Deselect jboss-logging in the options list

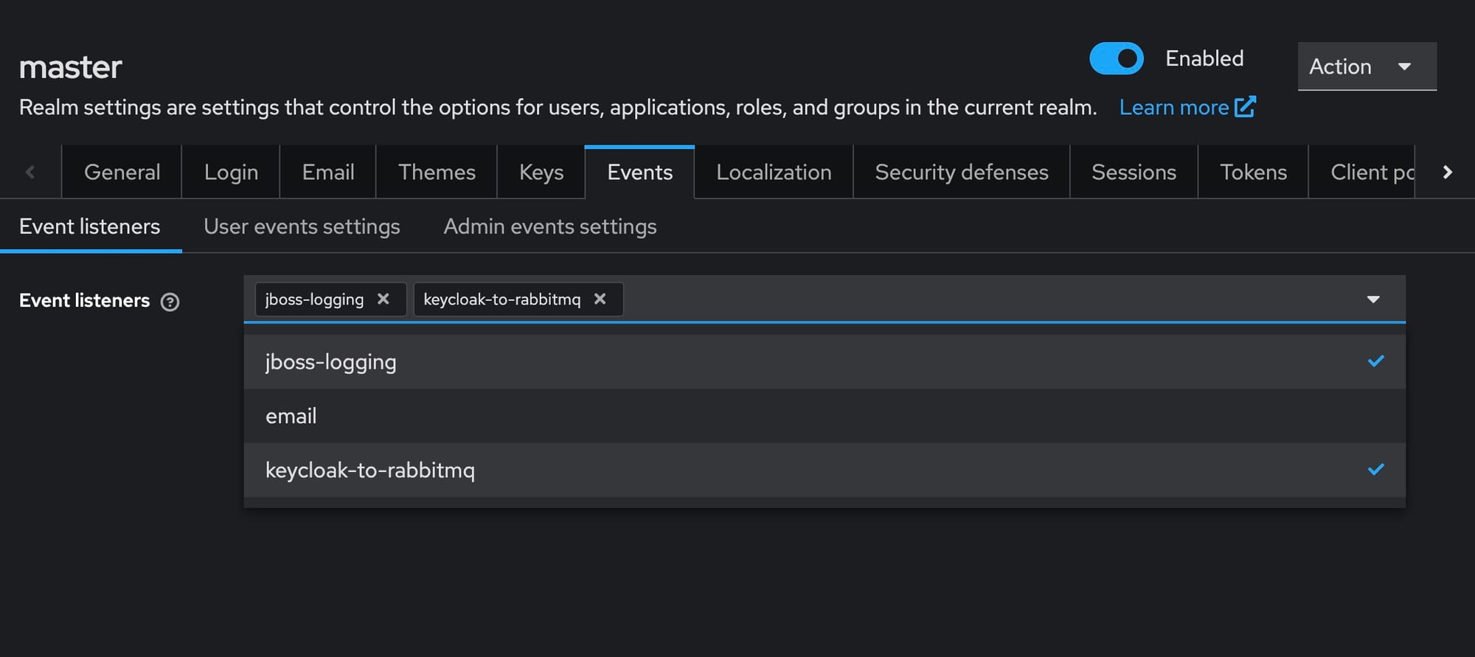(825, 362)
